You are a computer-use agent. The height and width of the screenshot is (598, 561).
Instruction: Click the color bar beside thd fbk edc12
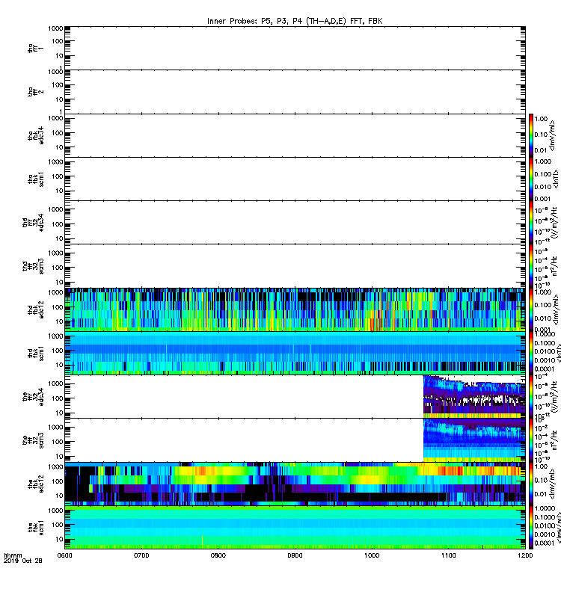pos(531,309)
